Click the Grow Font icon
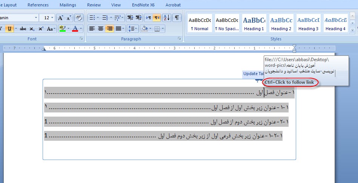 point(60,18)
